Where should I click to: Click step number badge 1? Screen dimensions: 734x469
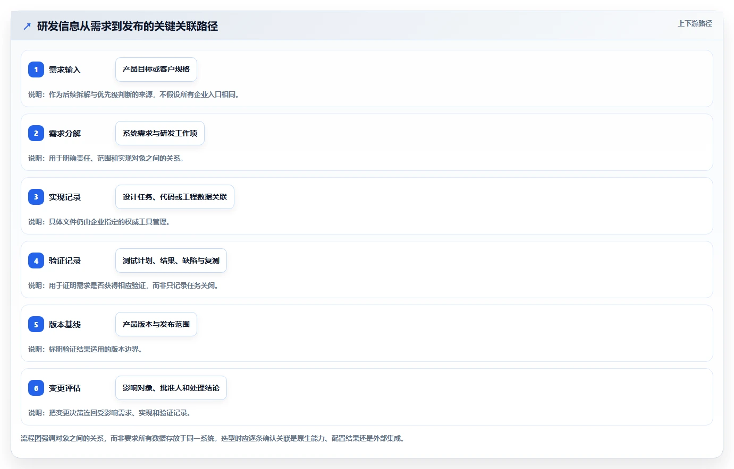(x=36, y=70)
